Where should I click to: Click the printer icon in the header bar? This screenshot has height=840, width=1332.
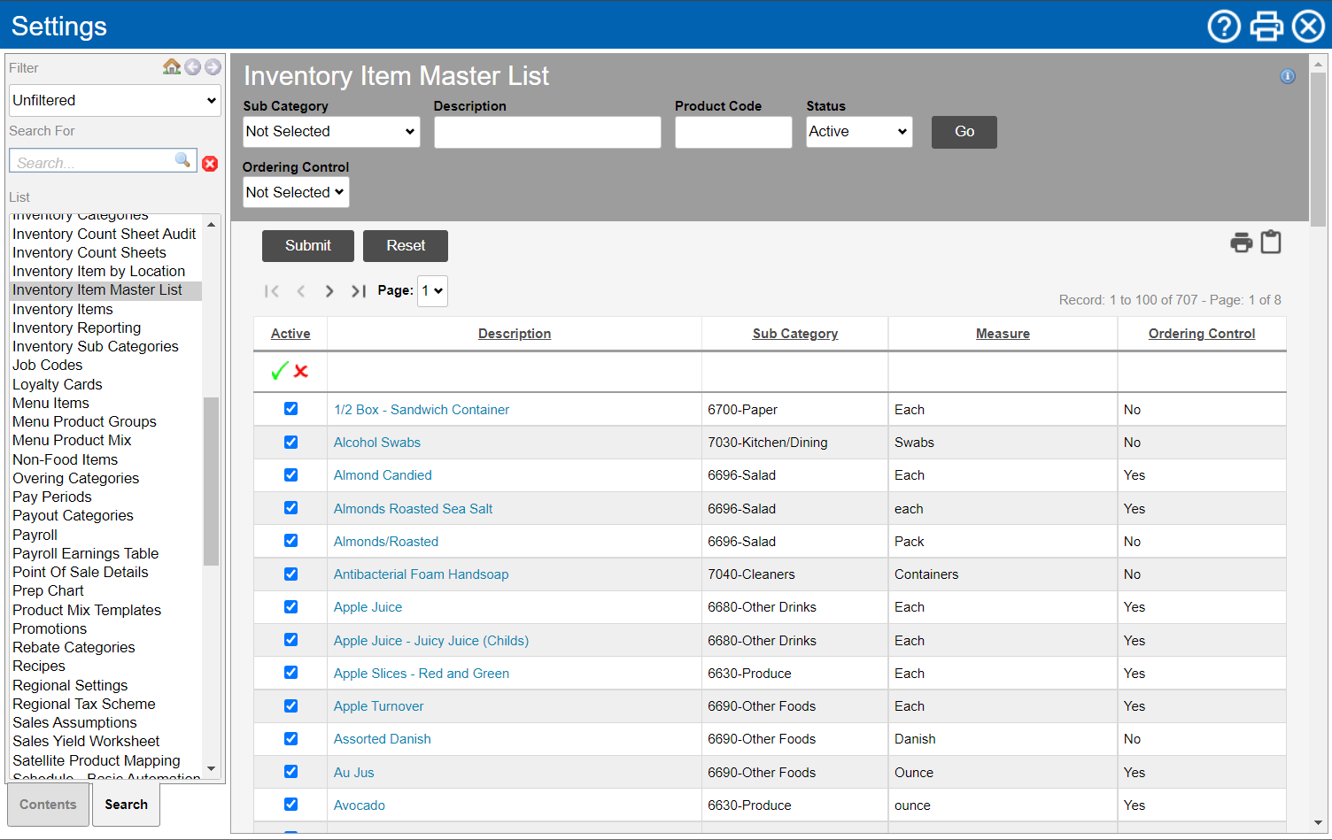point(1266,27)
